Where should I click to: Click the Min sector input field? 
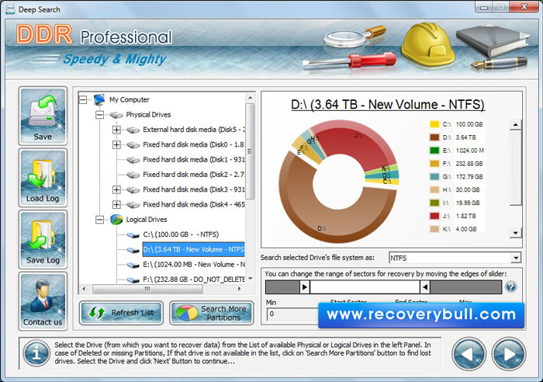tap(292, 314)
